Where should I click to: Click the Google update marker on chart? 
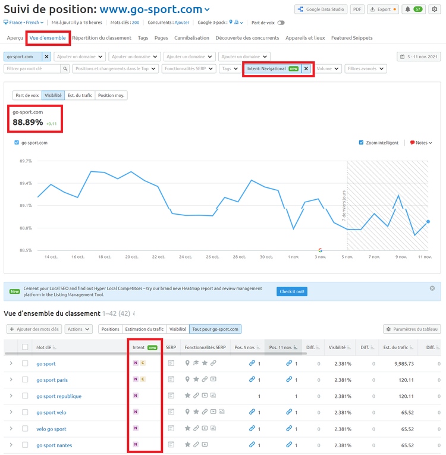coord(320,250)
